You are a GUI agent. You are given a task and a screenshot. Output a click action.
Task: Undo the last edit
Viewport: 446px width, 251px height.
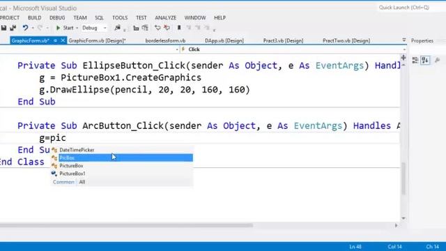click(x=25, y=28)
